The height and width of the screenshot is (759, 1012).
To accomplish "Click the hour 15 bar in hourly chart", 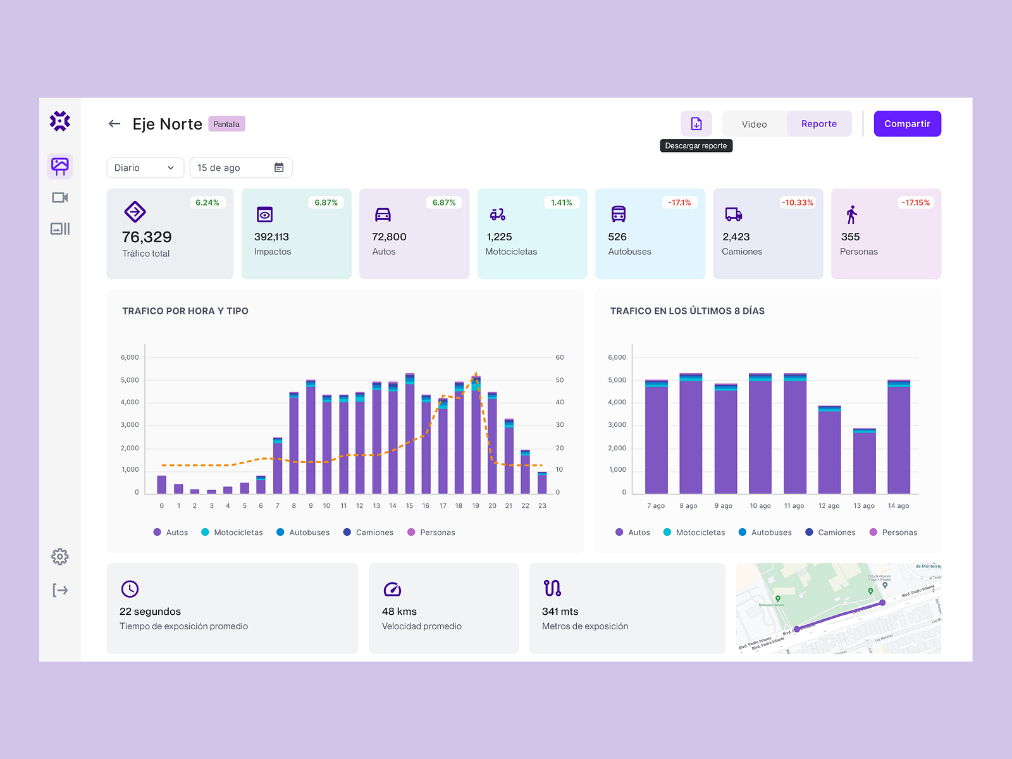I will 410,433.
